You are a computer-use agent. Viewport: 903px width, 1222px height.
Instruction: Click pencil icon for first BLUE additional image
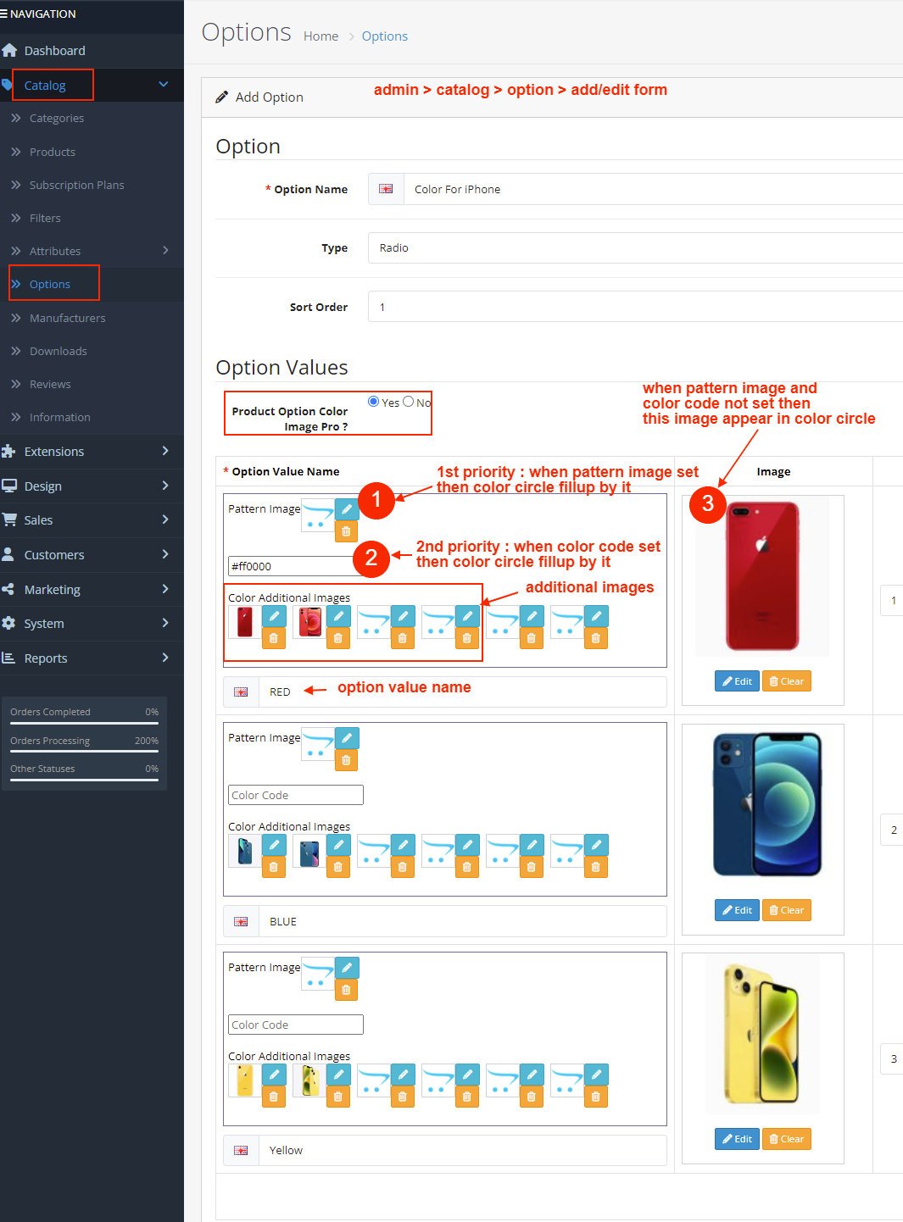coord(273,845)
